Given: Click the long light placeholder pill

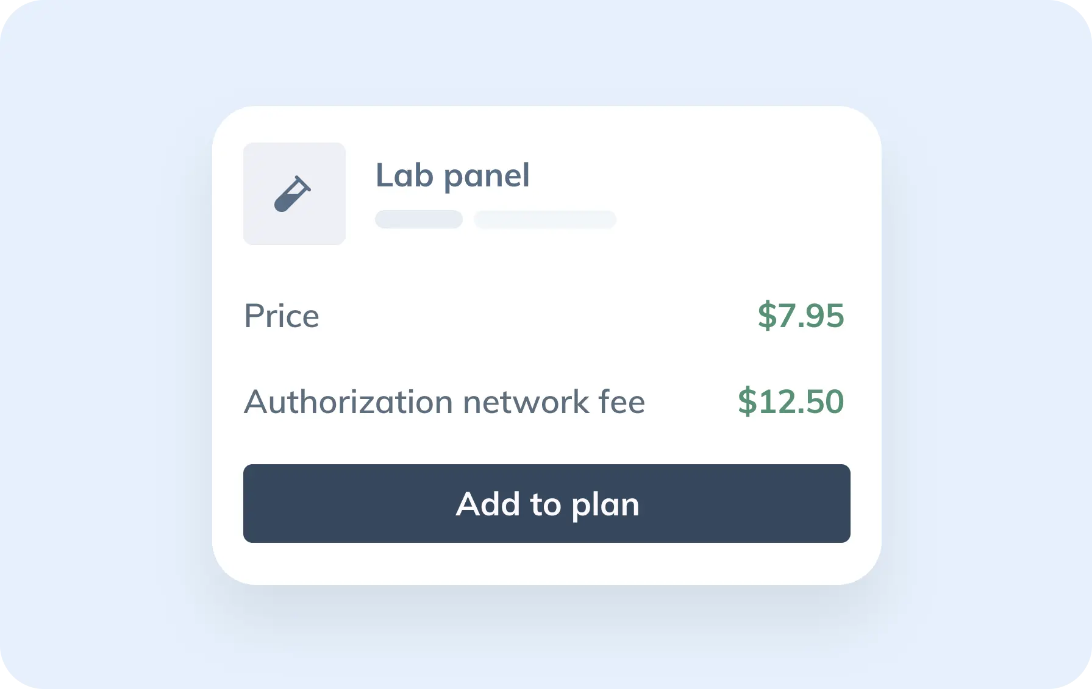Looking at the screenshot, I should (x=544, y=219).
